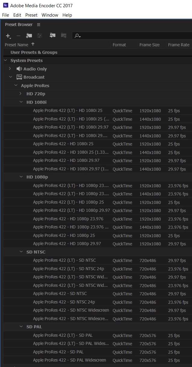Open the Preset menu
192x367 pixels.
[31, 15]
